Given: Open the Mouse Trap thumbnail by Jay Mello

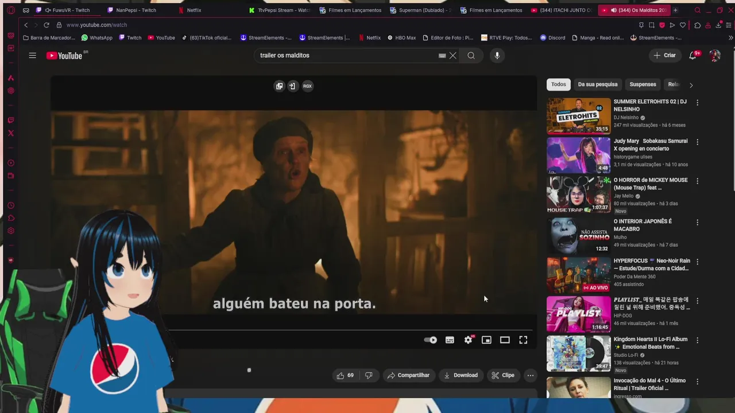Looking at the screenshot, I should point(578,194).
